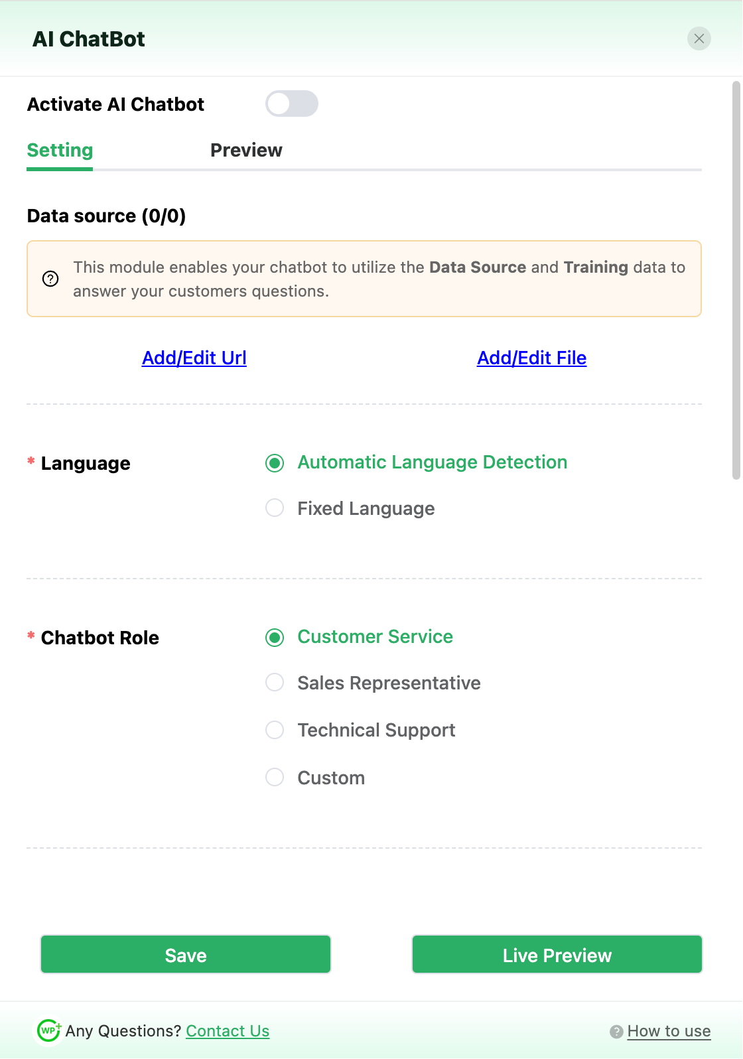The image size is (743, 1059).
Task: Choose Sales Representative as chatbot role
Action: point(275,683)
